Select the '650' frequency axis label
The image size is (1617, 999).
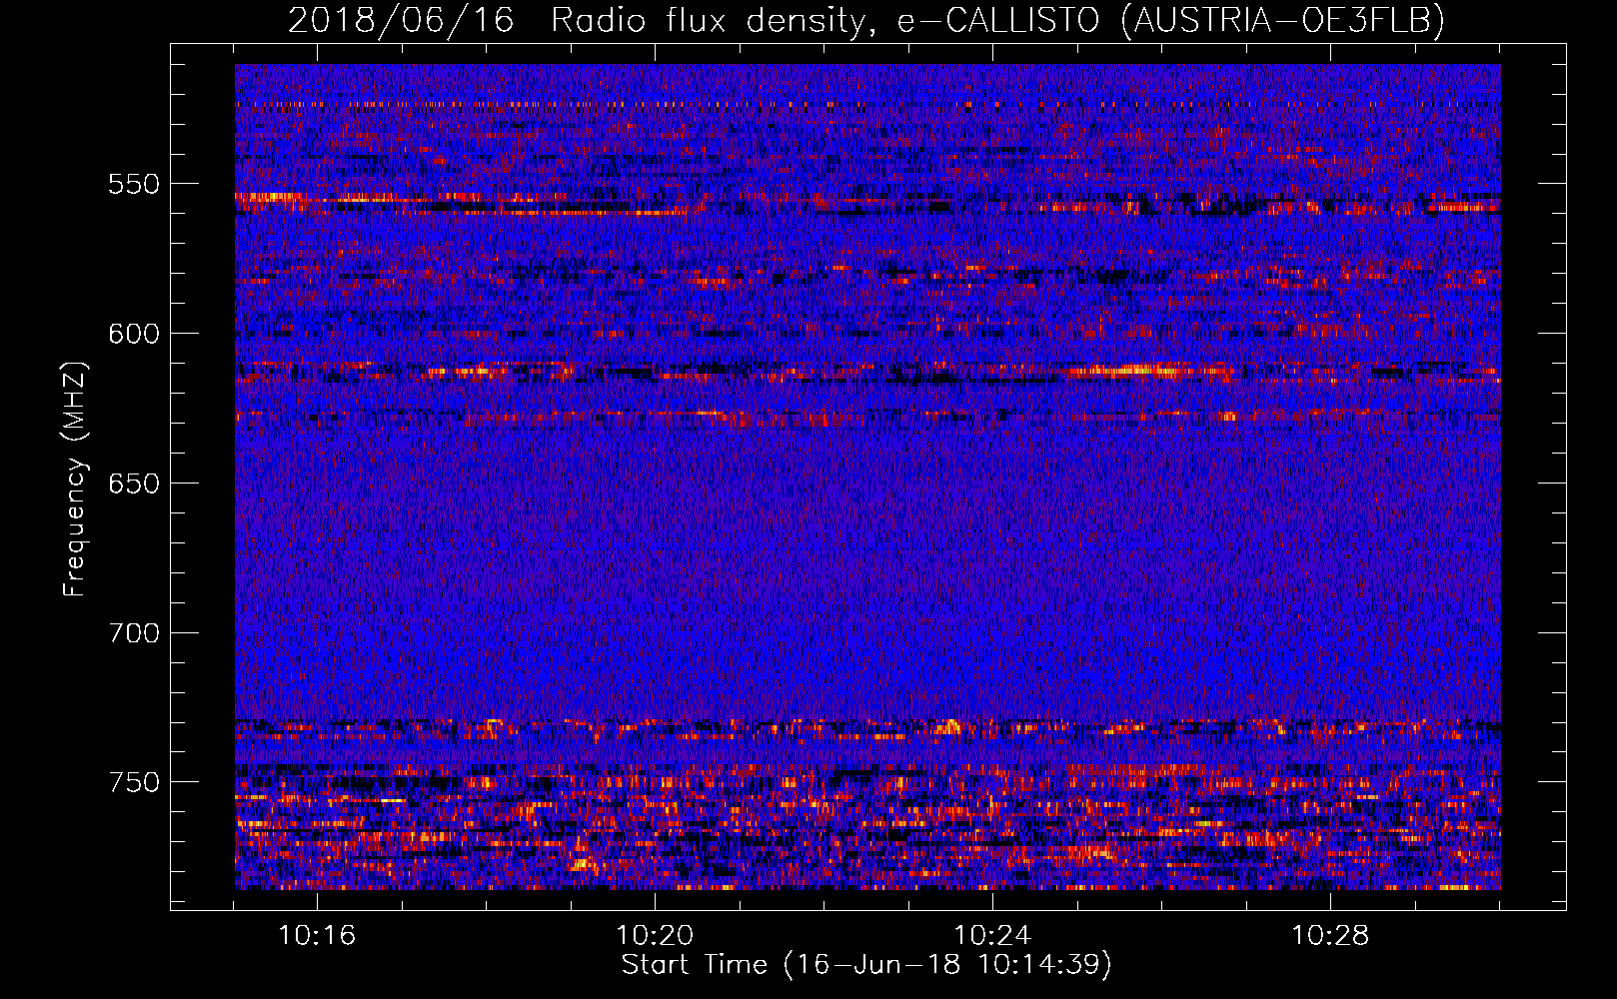[134, 484]
